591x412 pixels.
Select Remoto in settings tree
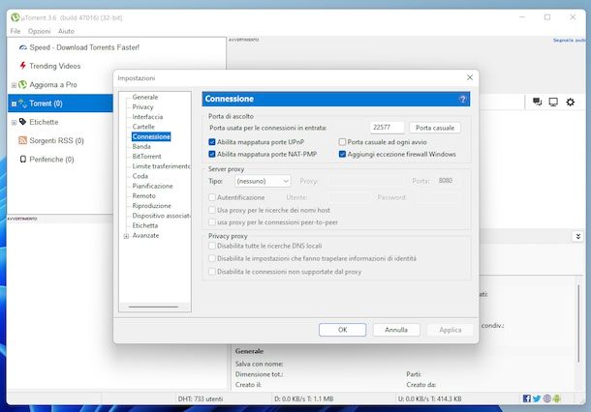pyautogui.click(x=143, y=195)
